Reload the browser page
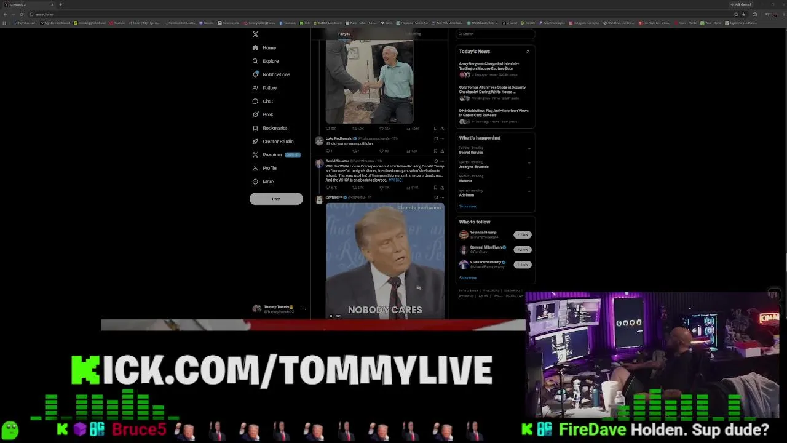The width and height of the screenshot is (787, 443). 22,14
